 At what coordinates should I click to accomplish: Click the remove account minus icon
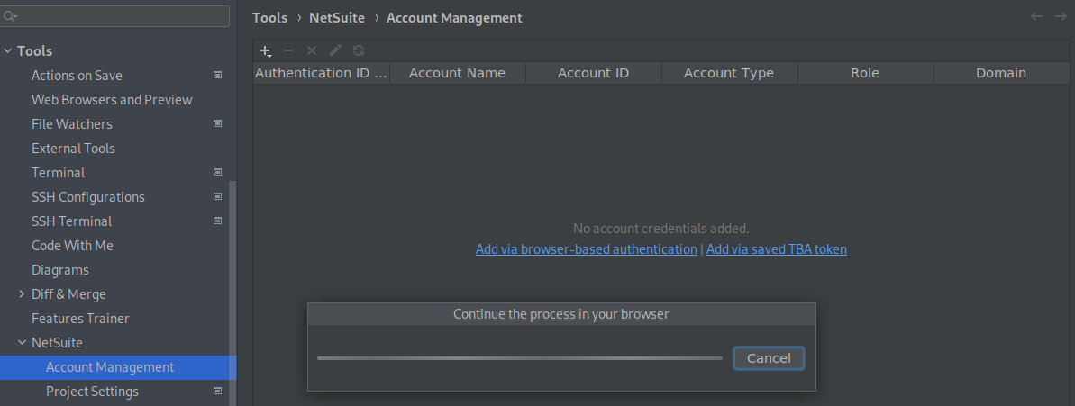(288, 50)
